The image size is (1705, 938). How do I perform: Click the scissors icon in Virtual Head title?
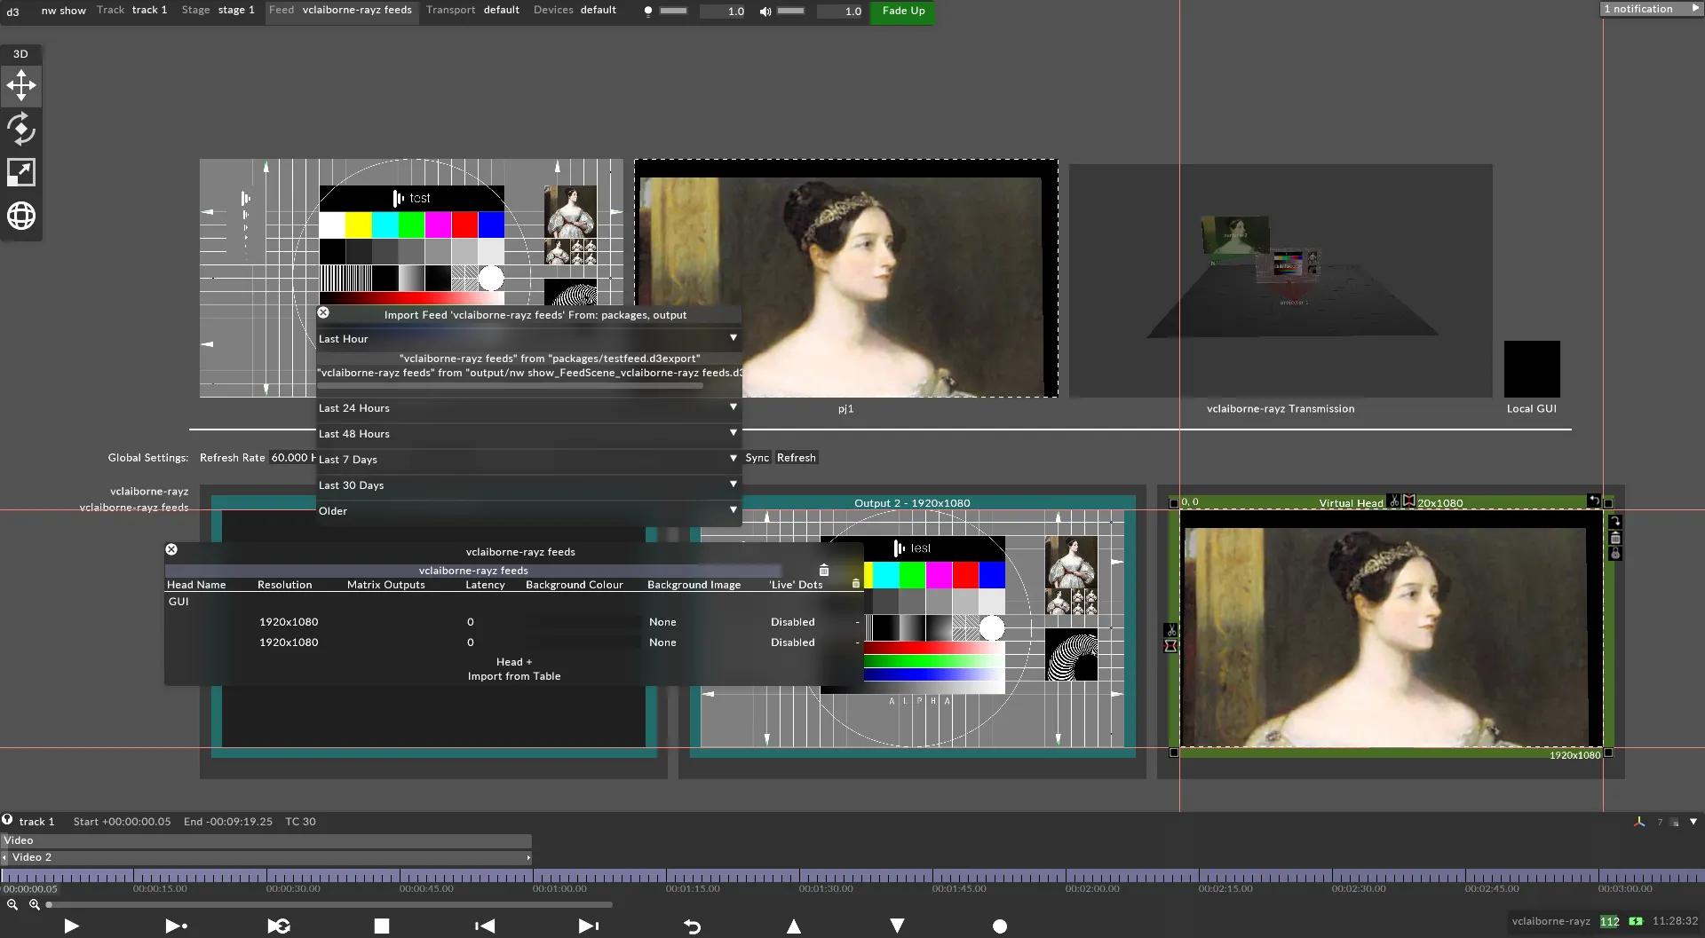[1394, 502]
